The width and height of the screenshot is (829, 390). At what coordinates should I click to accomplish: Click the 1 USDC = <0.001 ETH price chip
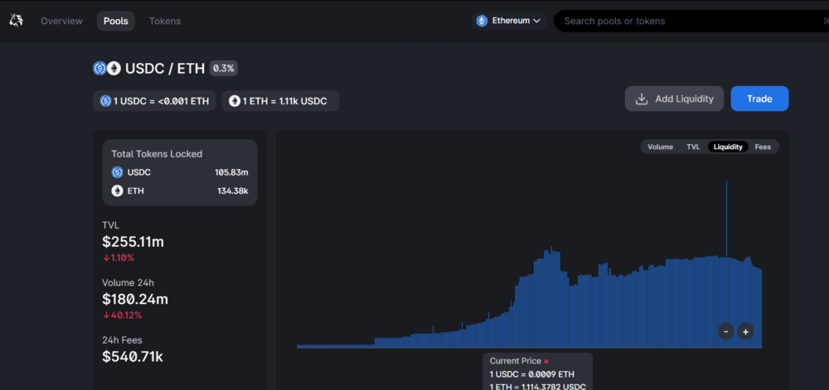point(154,101)
